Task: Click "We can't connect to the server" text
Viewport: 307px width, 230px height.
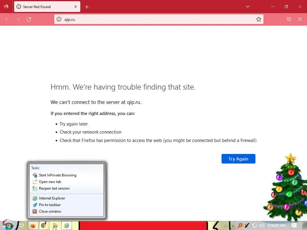Action: pyautogui.click(x=96, y=102)
